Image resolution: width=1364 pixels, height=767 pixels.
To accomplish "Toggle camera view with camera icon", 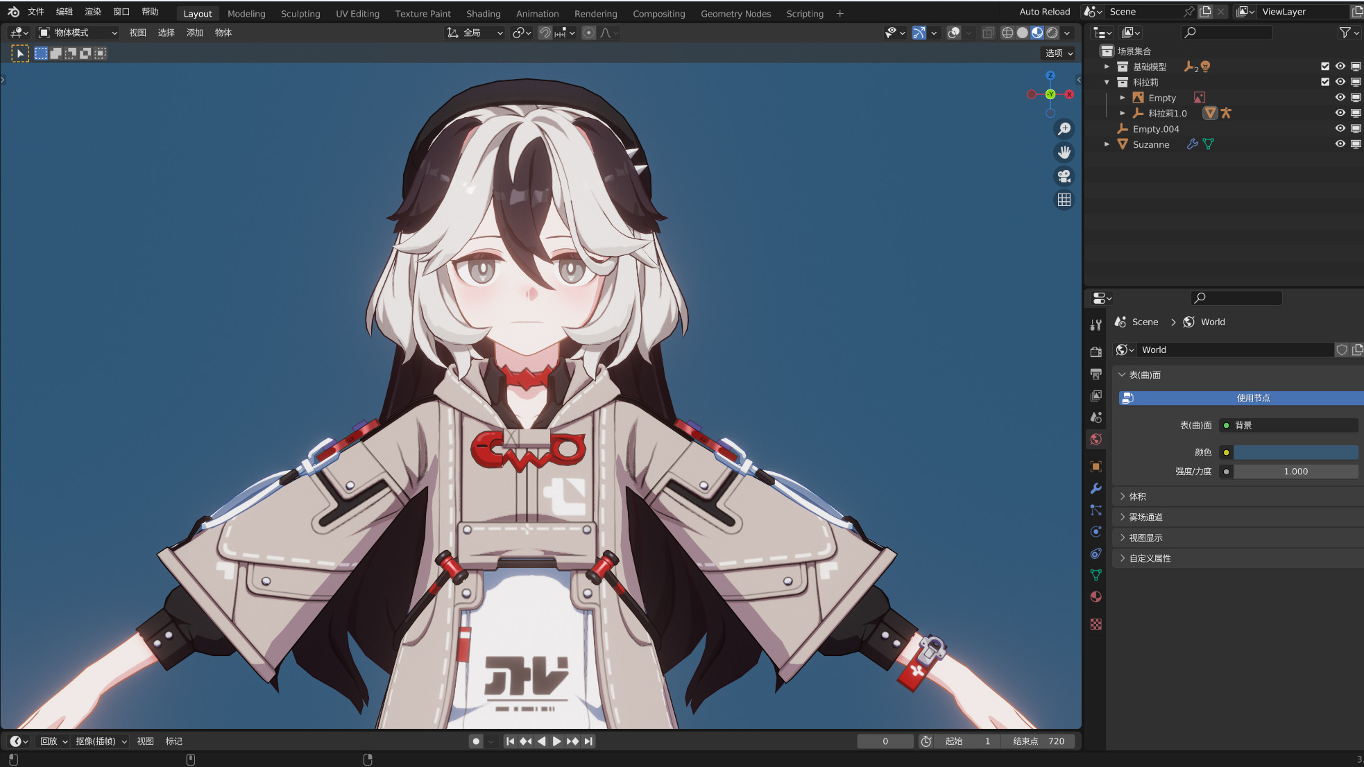I will pos(1064,176).
